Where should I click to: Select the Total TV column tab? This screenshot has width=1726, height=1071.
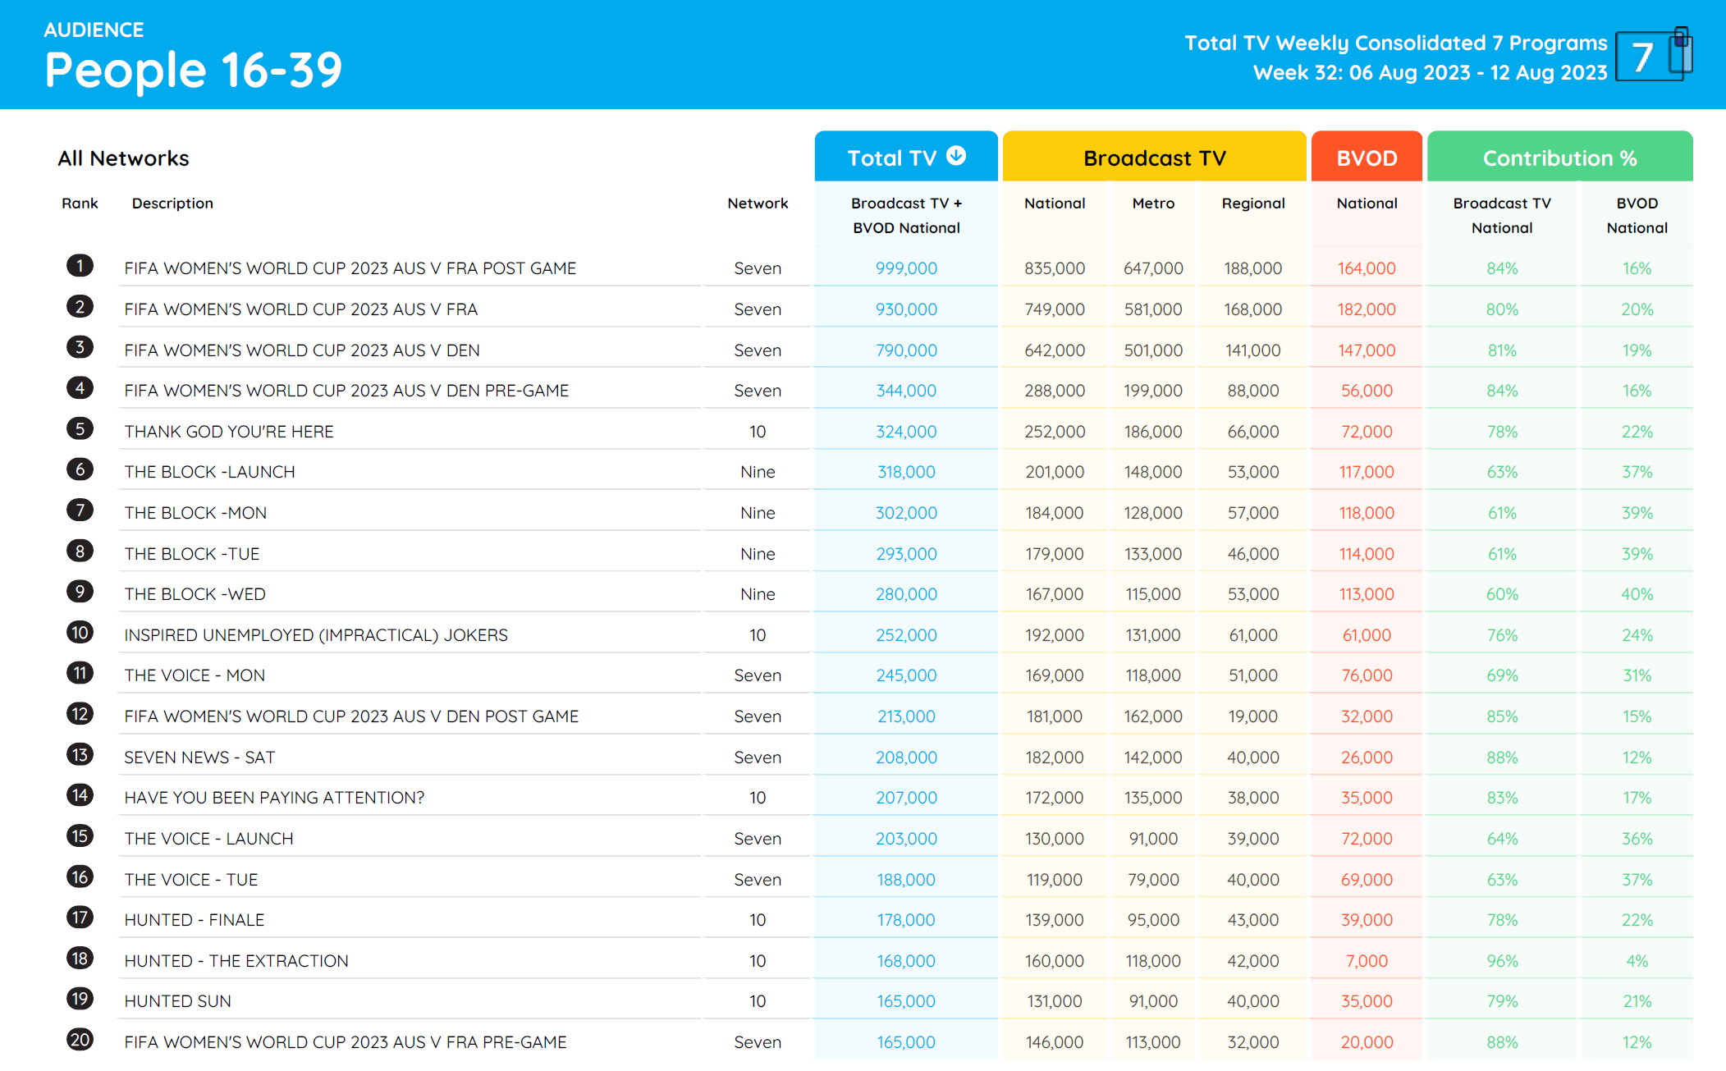click(x=891, y=158)
